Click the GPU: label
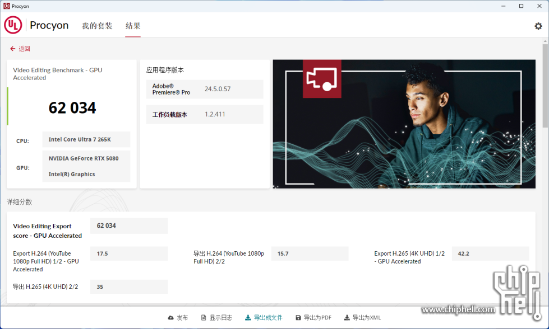This screenshot has width=549, height=329. coord(23,168)
